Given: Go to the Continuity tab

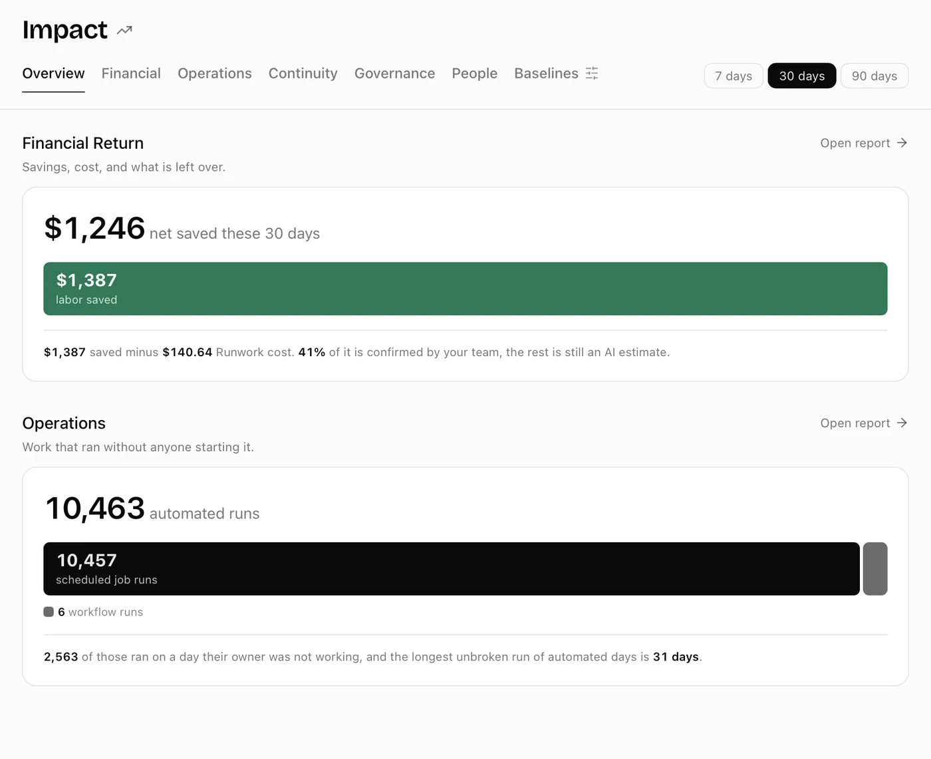Looking at the screenshot, I should [303, 73].
